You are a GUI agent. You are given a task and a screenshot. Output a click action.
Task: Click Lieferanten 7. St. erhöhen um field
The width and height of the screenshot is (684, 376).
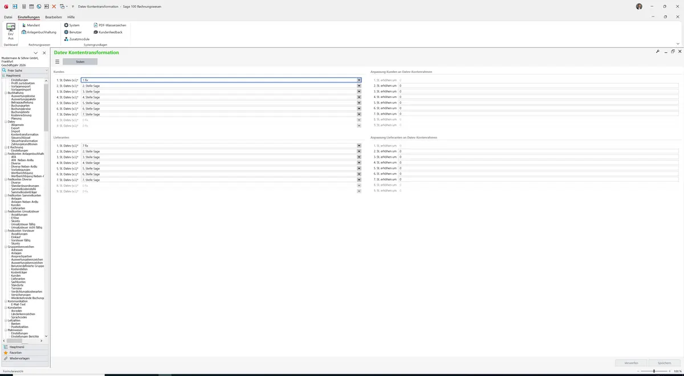click(538, 179)
